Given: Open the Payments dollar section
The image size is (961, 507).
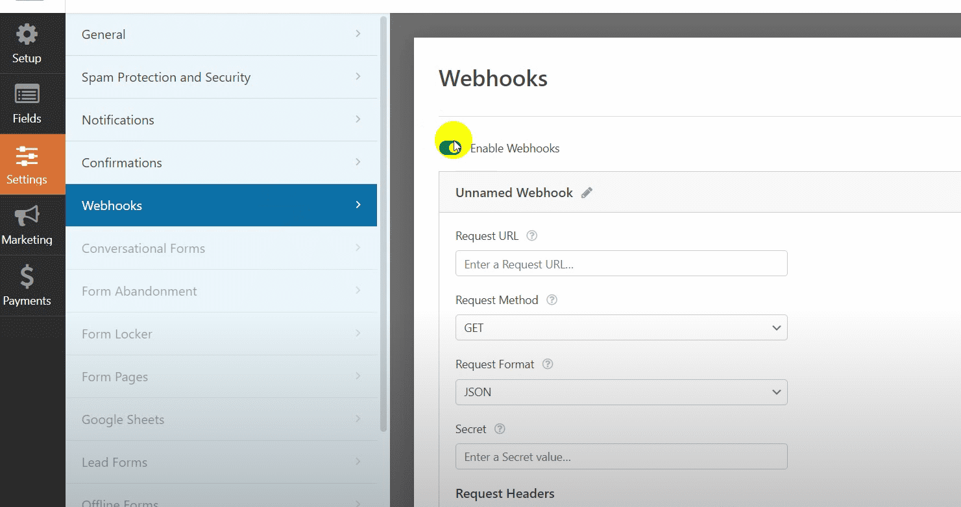Looking at the screenshot, I should (x=27, y=285).
